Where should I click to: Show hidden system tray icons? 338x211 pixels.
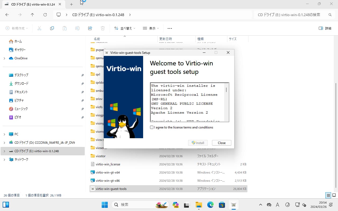[261, 205]
